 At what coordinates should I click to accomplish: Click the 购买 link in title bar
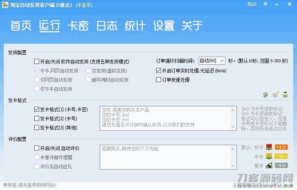pyautogui.click(x=252, y=4)
